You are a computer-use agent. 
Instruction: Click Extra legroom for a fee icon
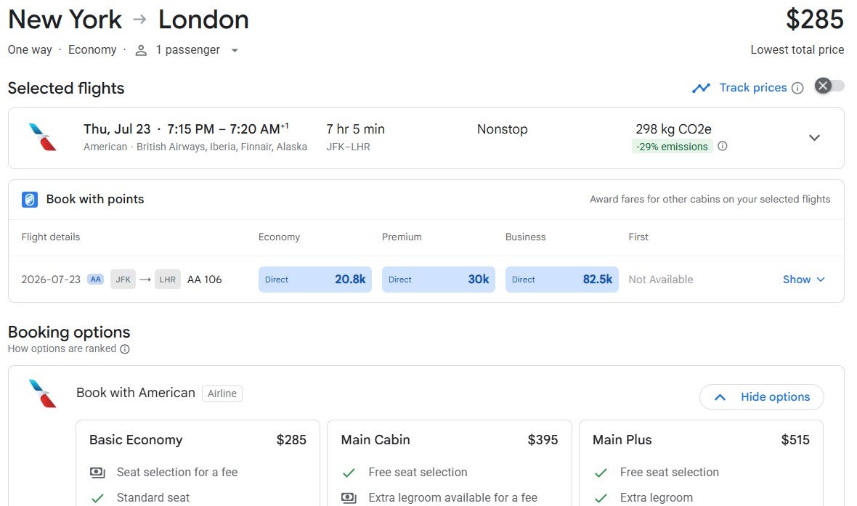[349, 498]
